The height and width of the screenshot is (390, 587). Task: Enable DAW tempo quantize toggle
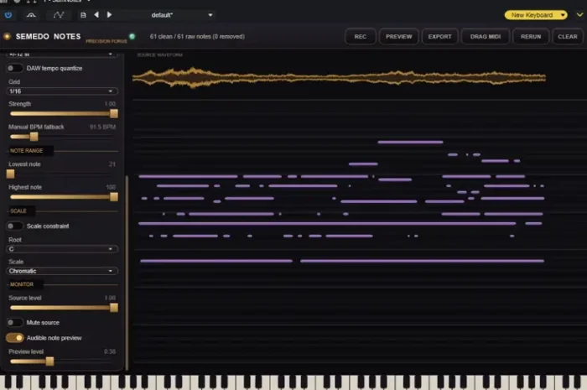coord(14,68)
